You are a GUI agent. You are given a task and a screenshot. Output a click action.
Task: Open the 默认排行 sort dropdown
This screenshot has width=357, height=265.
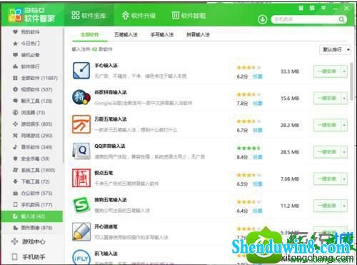tap(335, 49)
